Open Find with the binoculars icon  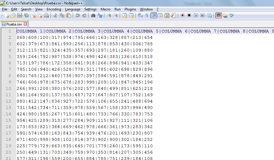point(93,16)
